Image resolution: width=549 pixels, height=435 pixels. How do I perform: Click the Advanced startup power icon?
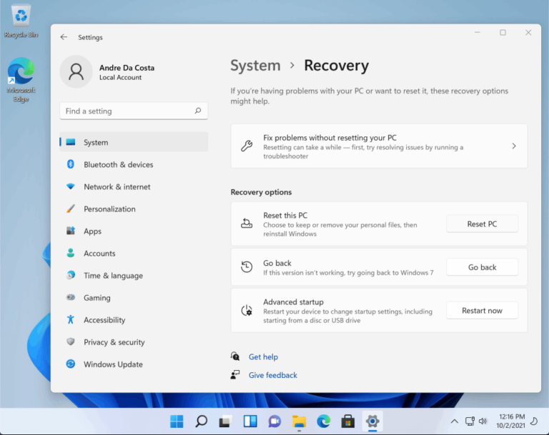point(247,310)
